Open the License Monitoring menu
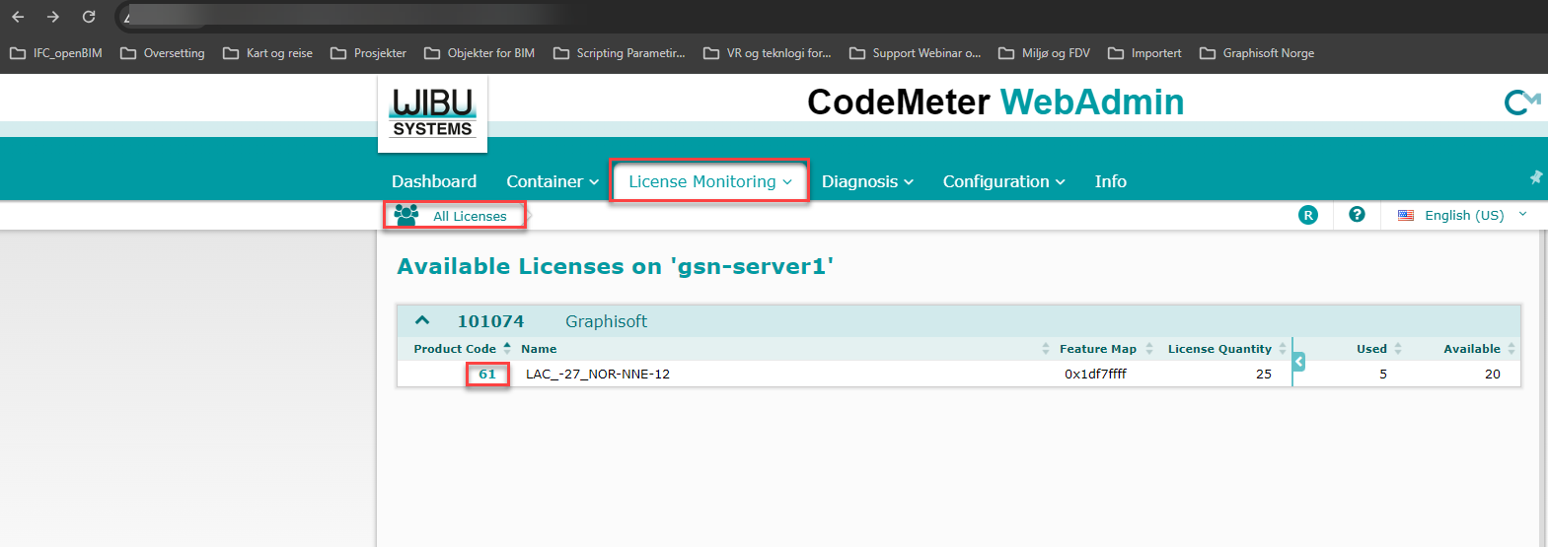Image resolution: width=1548 pixels, height=547 pixels. point(709,181)
